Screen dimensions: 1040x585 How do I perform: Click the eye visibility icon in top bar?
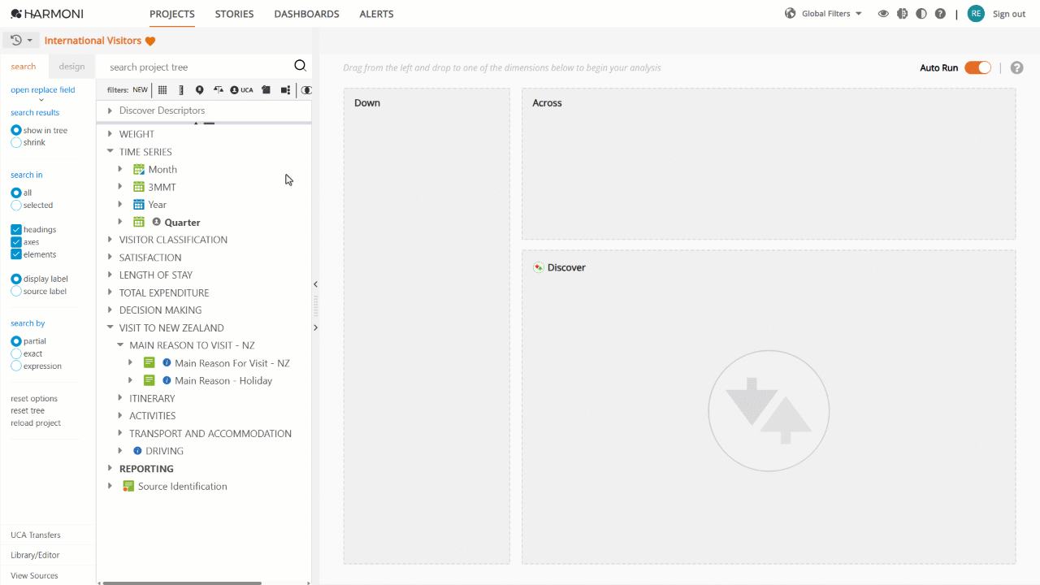[x=883, y=14]
